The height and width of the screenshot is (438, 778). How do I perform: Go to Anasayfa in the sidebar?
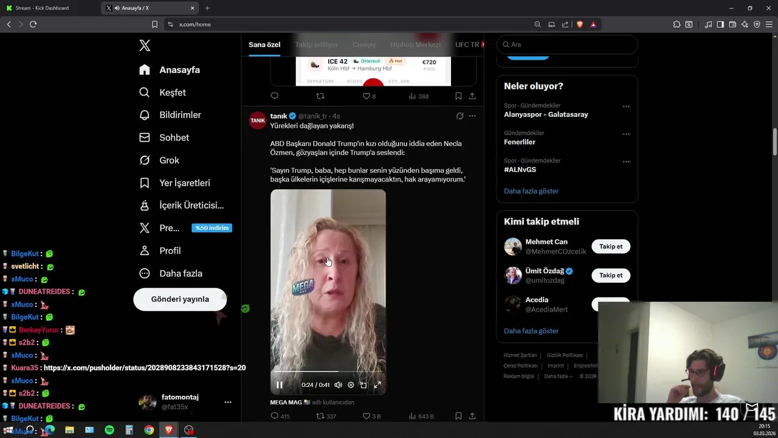170,70
